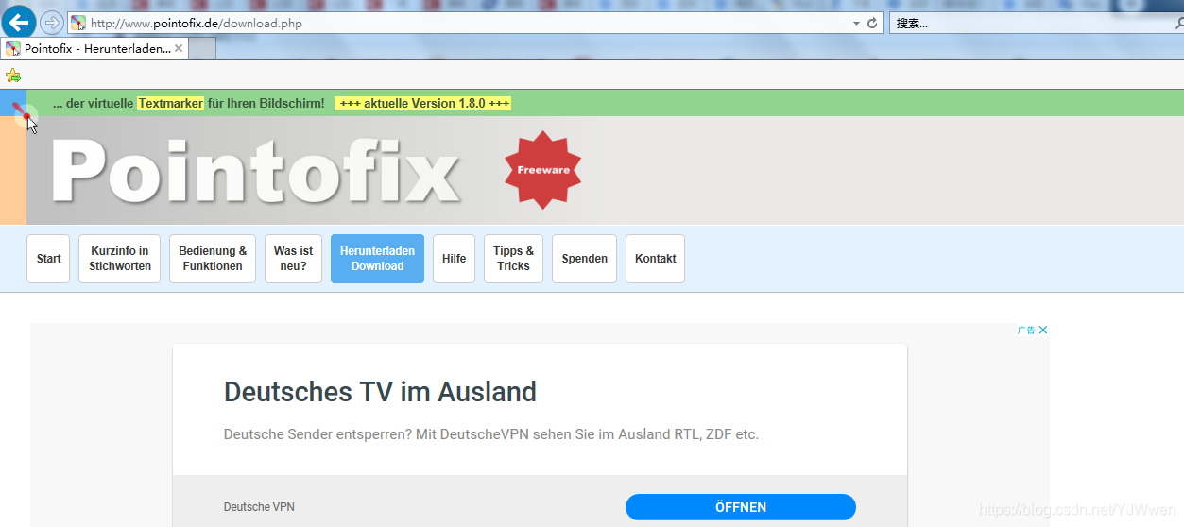Click the Deutsches TV im Ausland headline
Image resolution: width=1184 pixels, height=527 pixels.
(x=380, y=392)
